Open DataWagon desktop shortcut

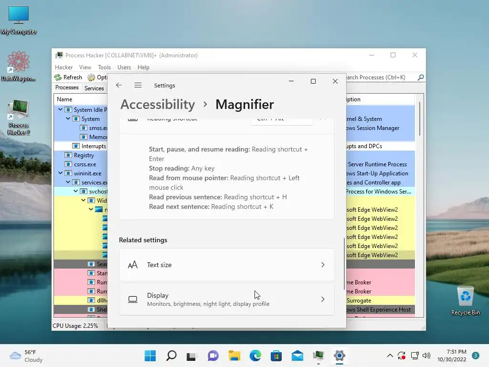click(x=18, y=66)
